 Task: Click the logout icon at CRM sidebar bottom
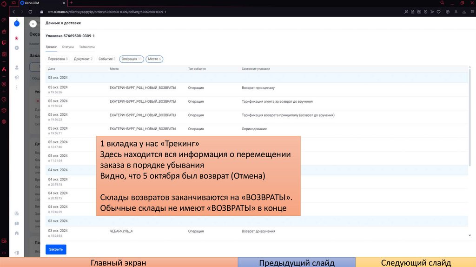coord(17,253)
